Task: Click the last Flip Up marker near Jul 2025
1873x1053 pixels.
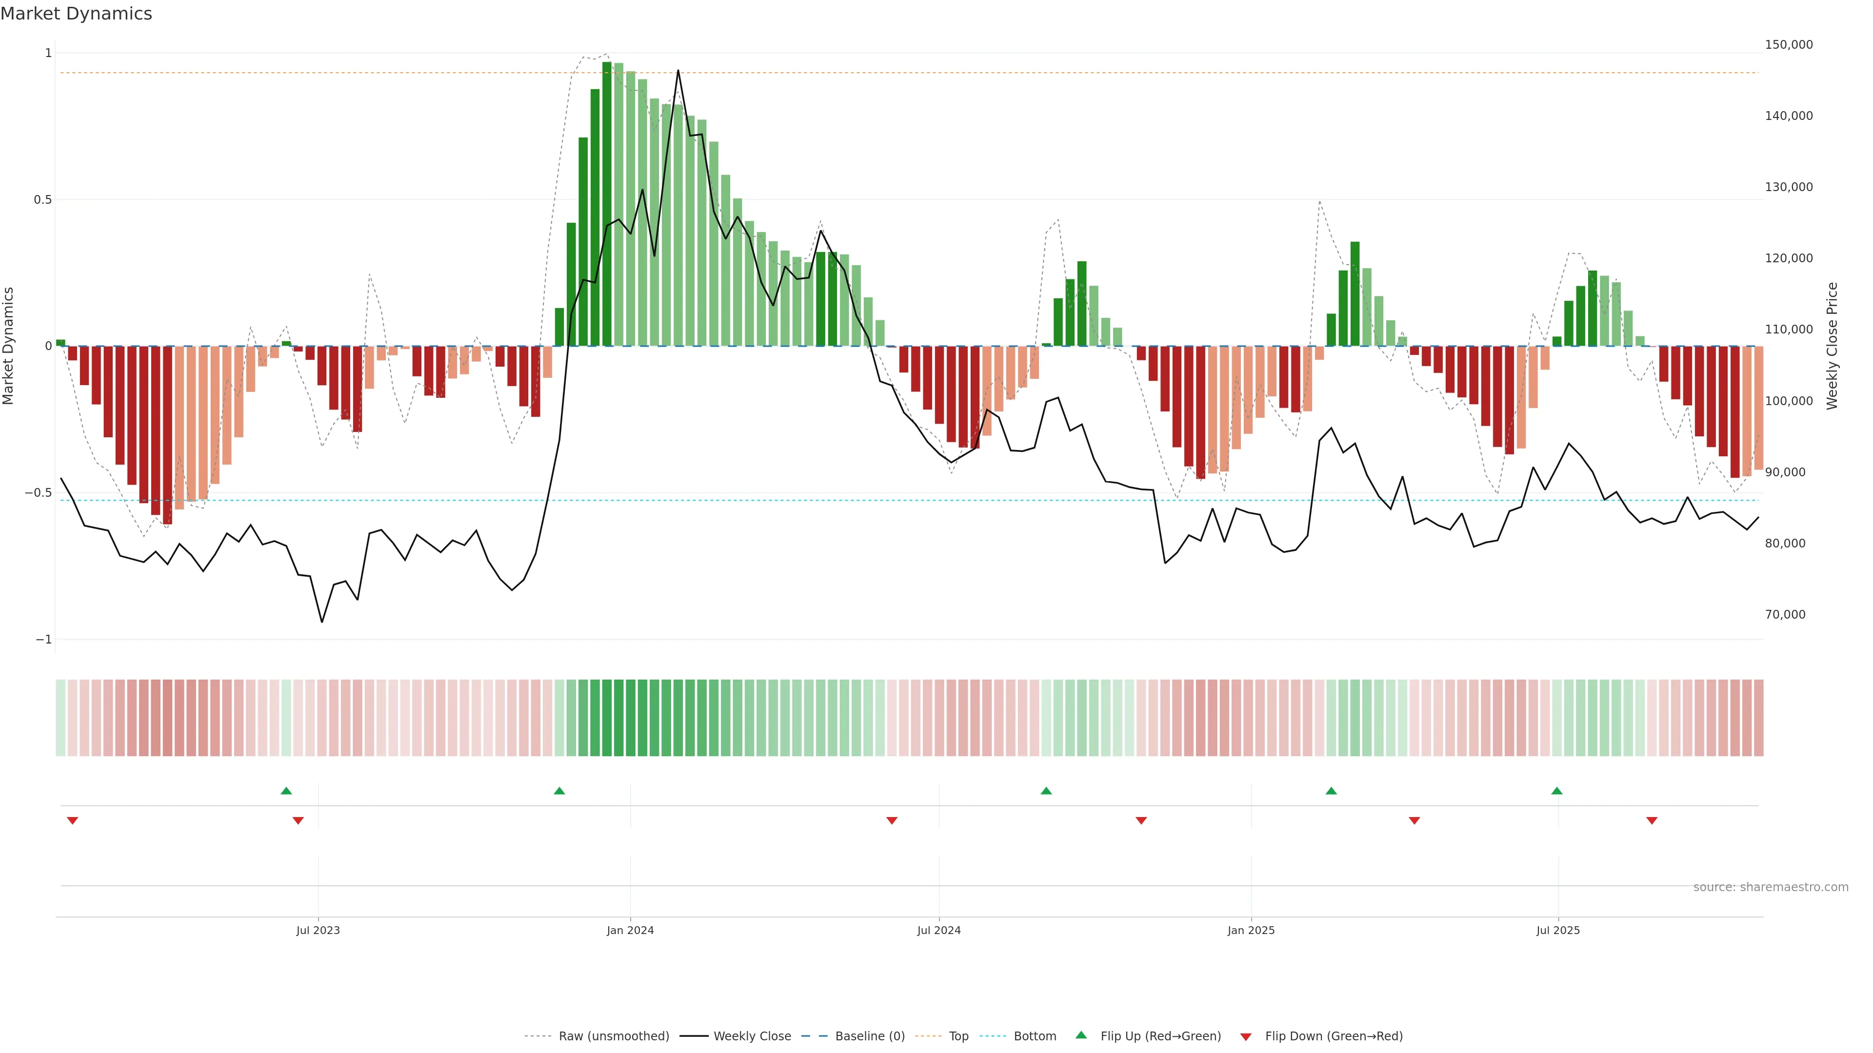Action: 1557,791
